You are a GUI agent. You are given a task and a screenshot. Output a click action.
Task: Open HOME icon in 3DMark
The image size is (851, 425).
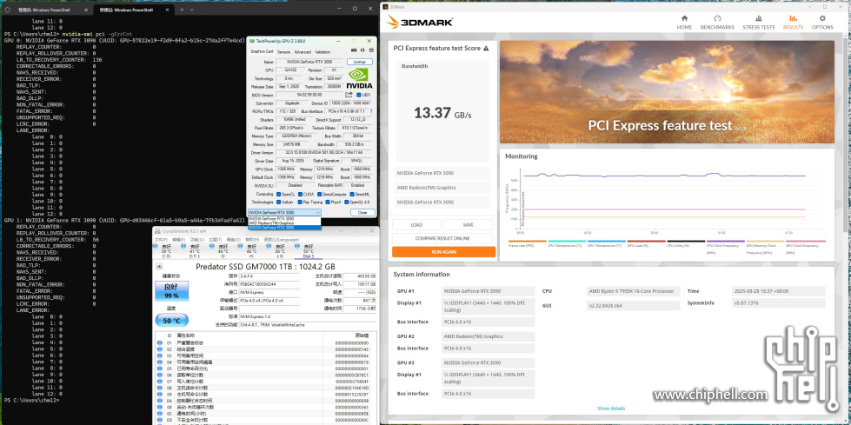[x=684, y=18]
